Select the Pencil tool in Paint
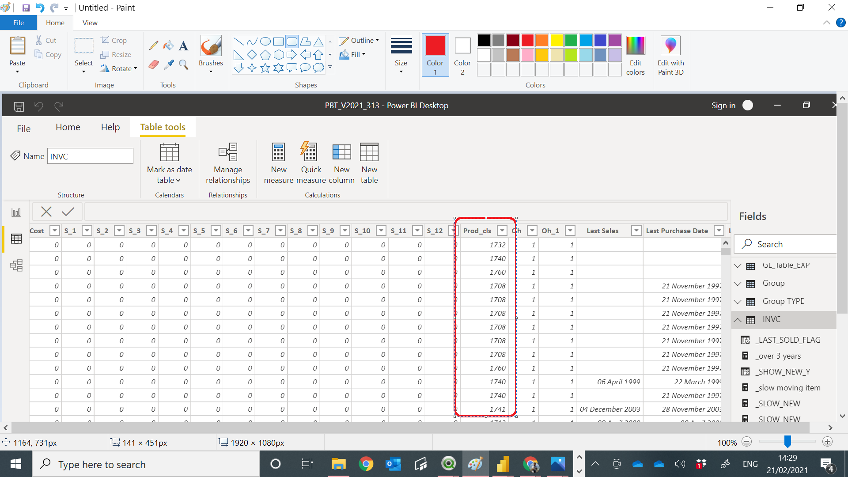This screenshot has width=848, height=477. tap(154, 45)
